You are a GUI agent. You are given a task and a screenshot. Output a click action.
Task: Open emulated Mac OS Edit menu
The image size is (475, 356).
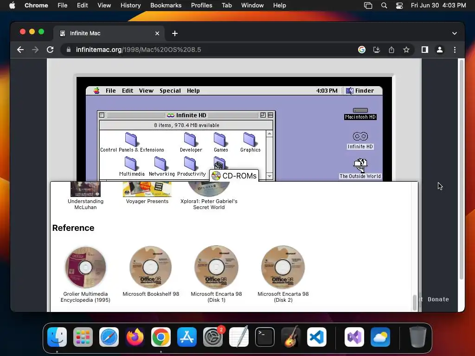128,91
